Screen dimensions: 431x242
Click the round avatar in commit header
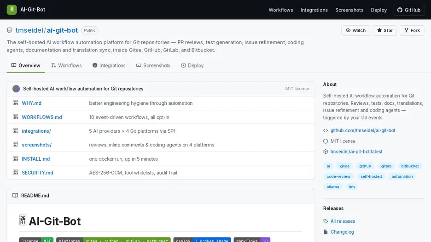coord(16,89)
